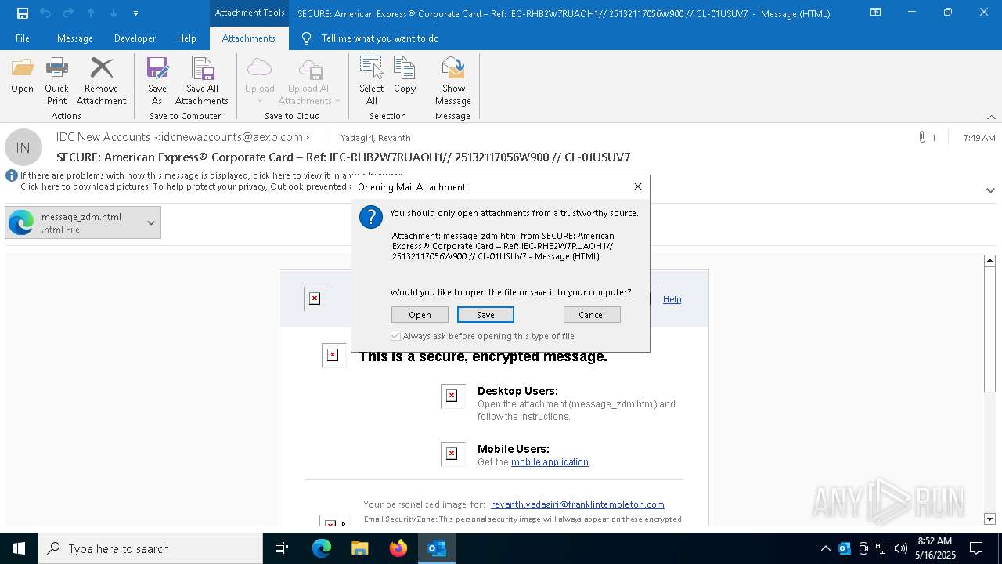Click the Task View icon
This screenshot has width=1002, height=564.
pyautogui.click(x=282, y=548)
